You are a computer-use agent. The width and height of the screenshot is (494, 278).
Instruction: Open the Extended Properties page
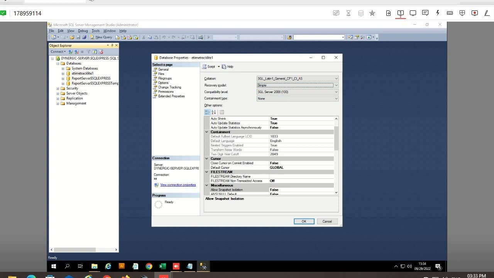[171, 96]
